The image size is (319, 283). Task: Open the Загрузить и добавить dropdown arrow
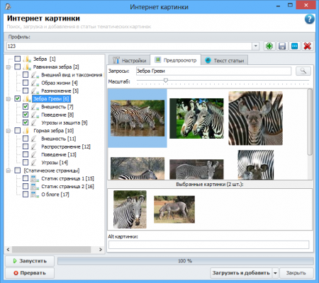(x=275, y=273)
